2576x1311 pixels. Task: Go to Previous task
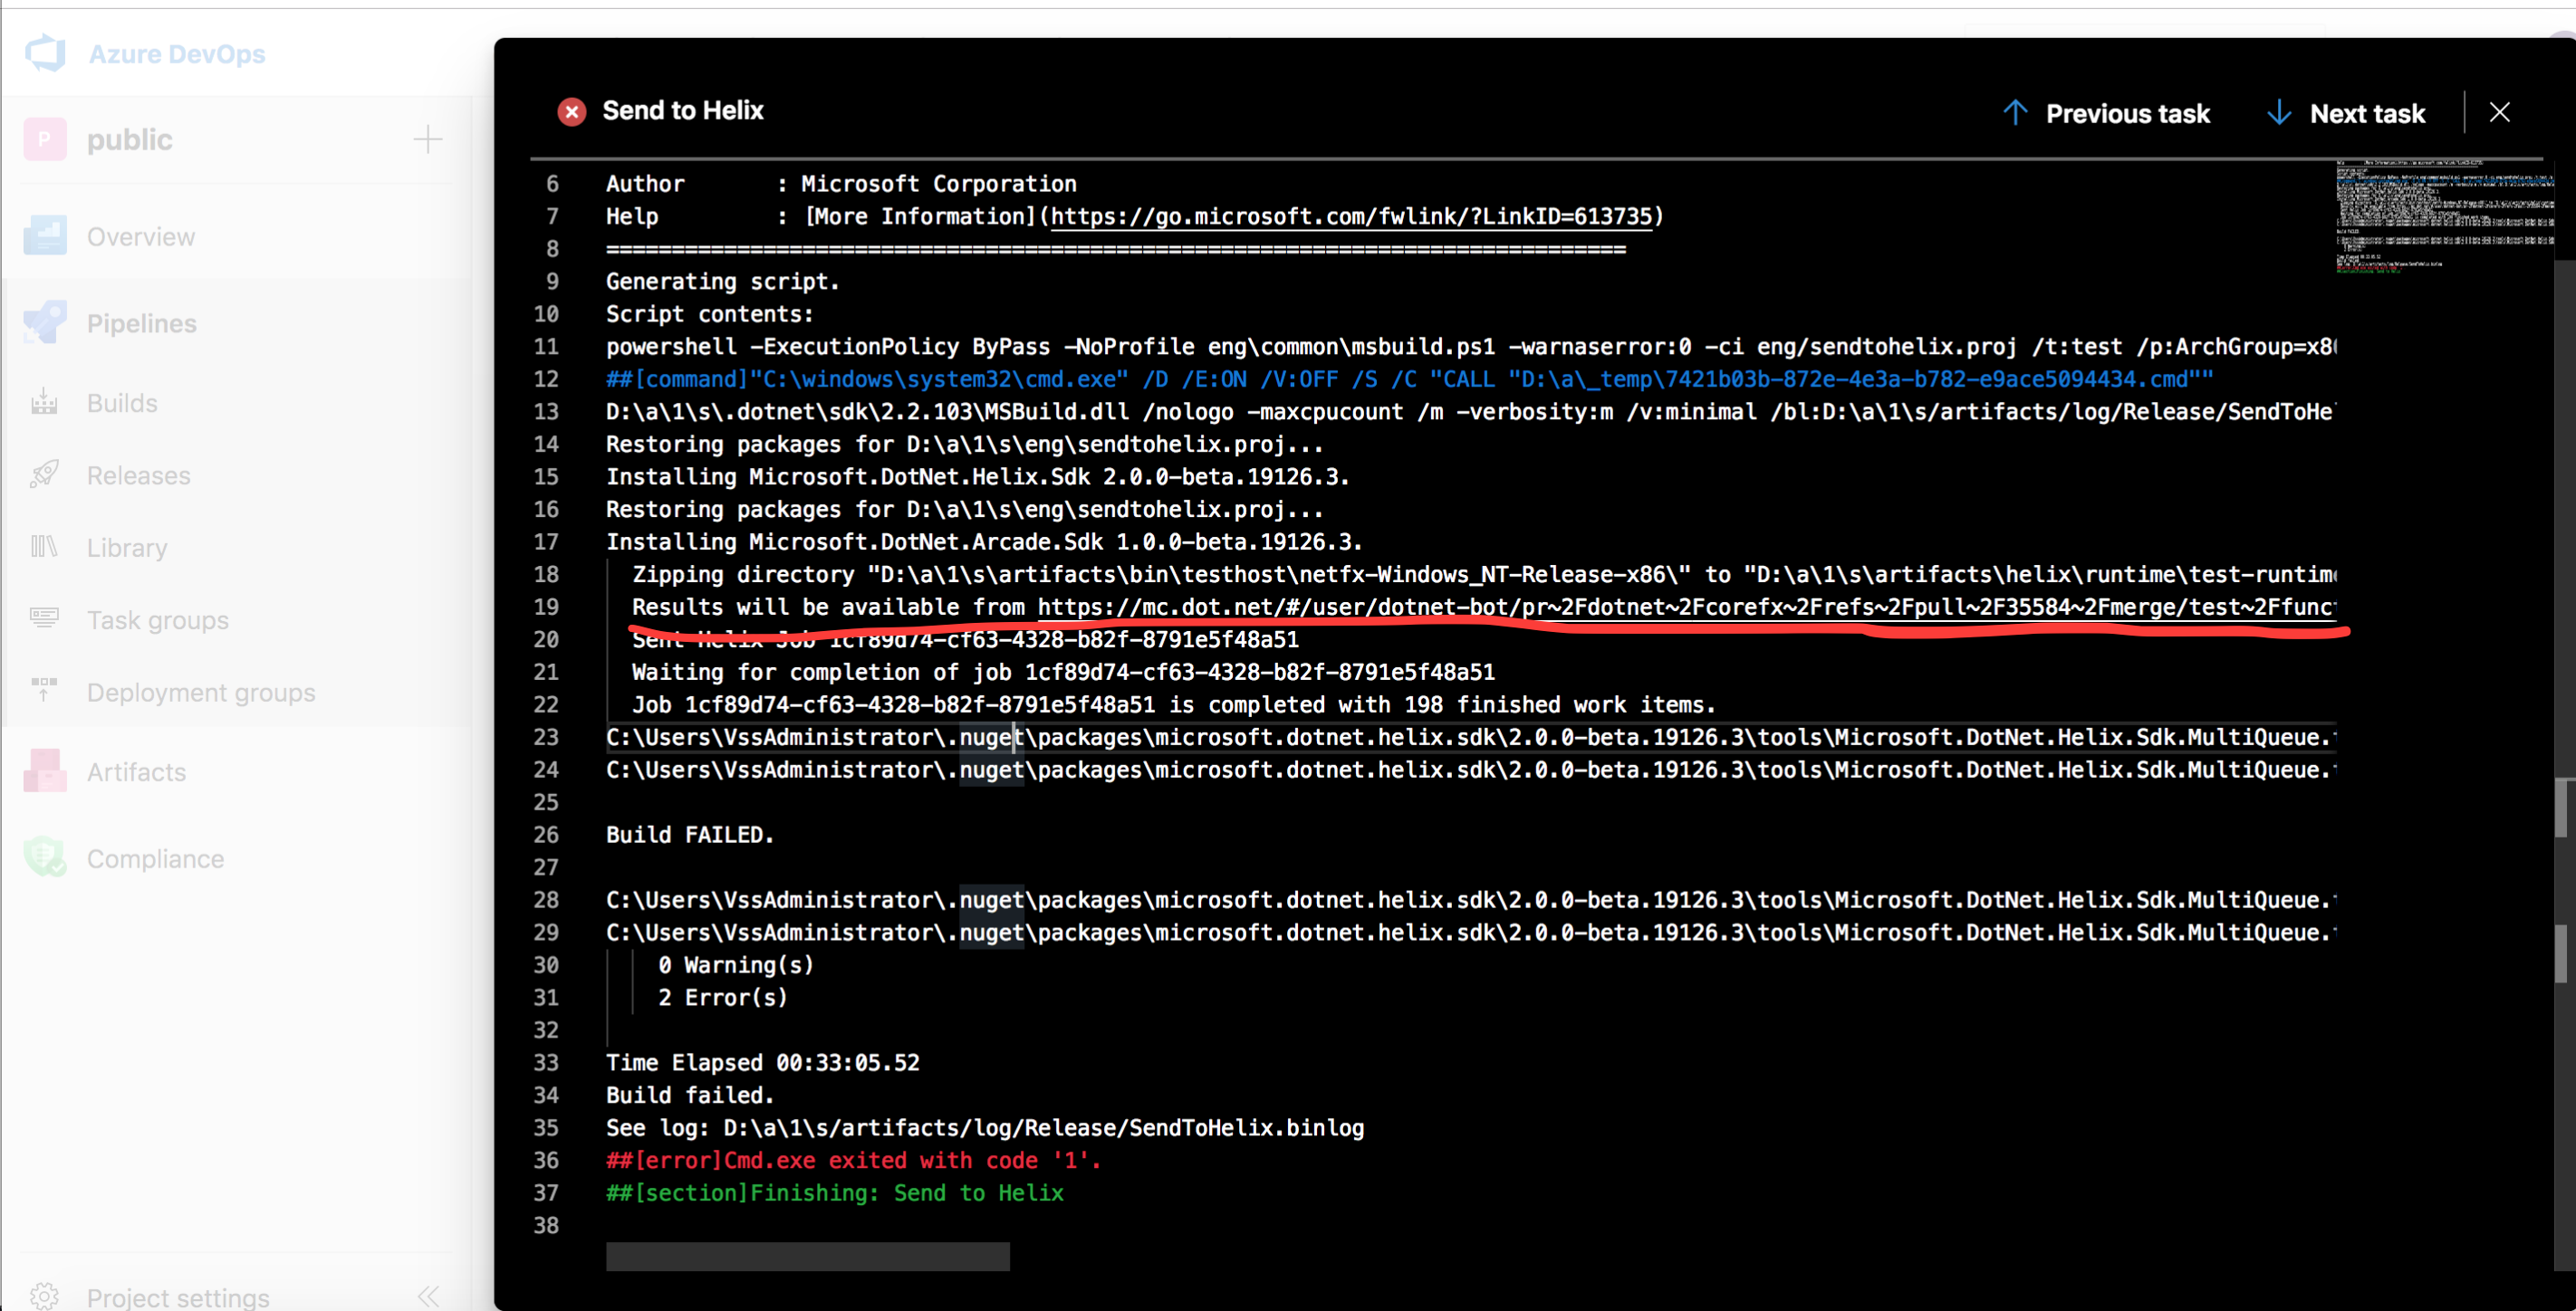pyautogui.click(x=2107, y=113)
